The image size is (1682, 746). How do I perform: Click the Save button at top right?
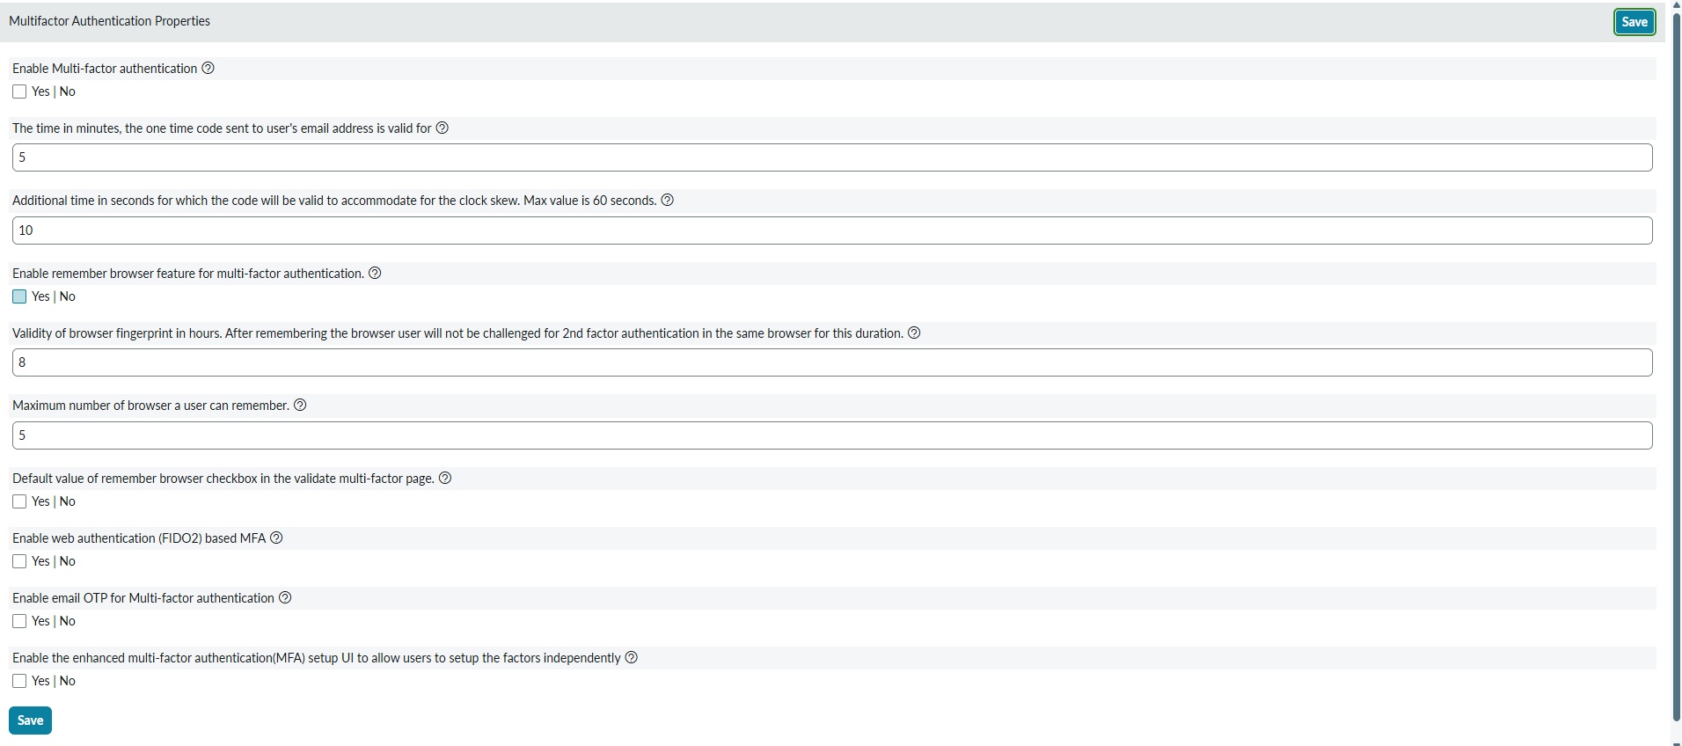pos(1634,22)
